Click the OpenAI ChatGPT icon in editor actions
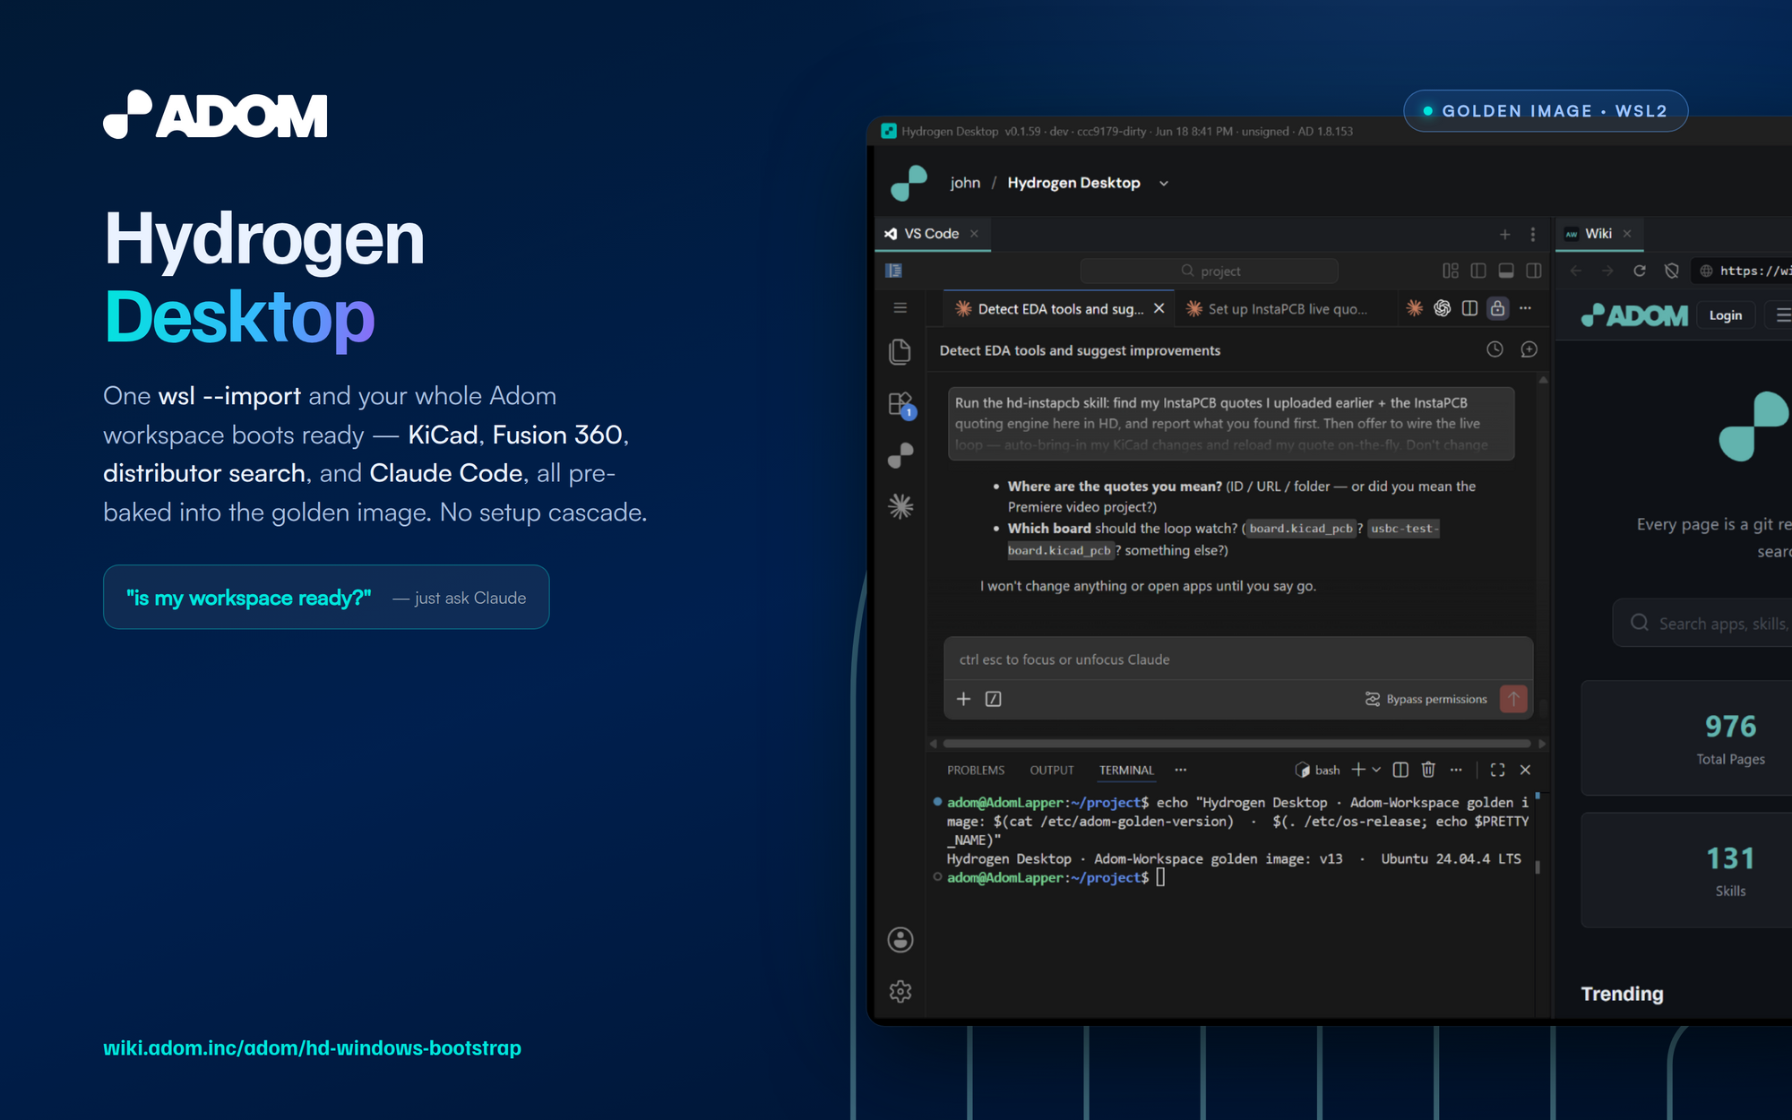 (1442, 308)
